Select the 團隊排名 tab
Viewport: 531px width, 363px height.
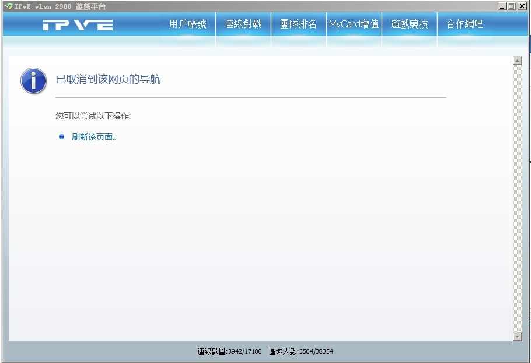pyautogui.click(x=298, y=24)
